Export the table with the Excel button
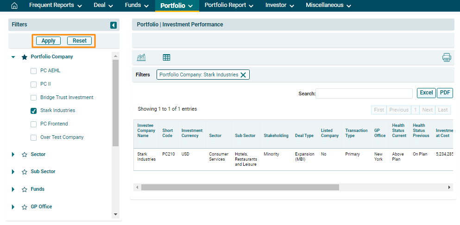Viewport: 460px width, 225px height. (426, 93)
